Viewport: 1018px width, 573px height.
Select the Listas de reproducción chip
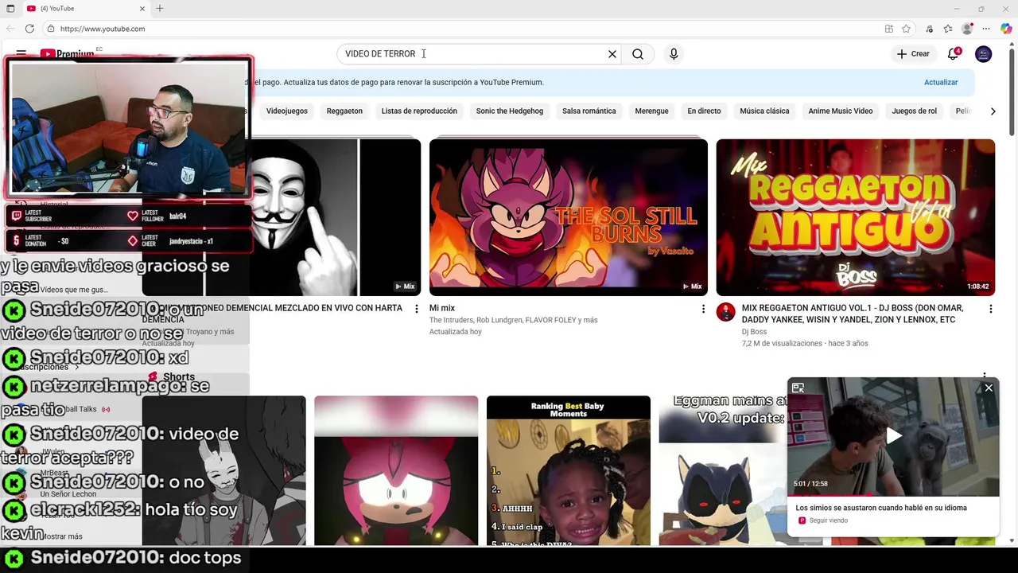(419, 111)
